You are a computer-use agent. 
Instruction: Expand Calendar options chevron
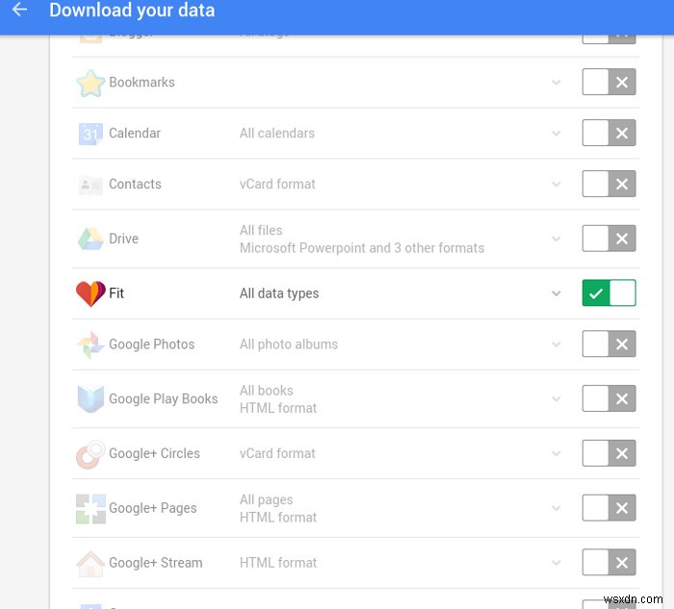pos(557,134)
